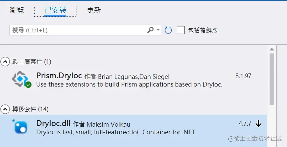Collapse the 最上層套件 group

[5, 61]
